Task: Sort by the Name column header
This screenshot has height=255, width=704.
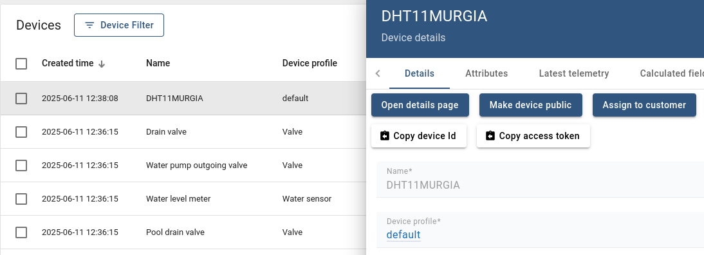Action: click(158, 63)
